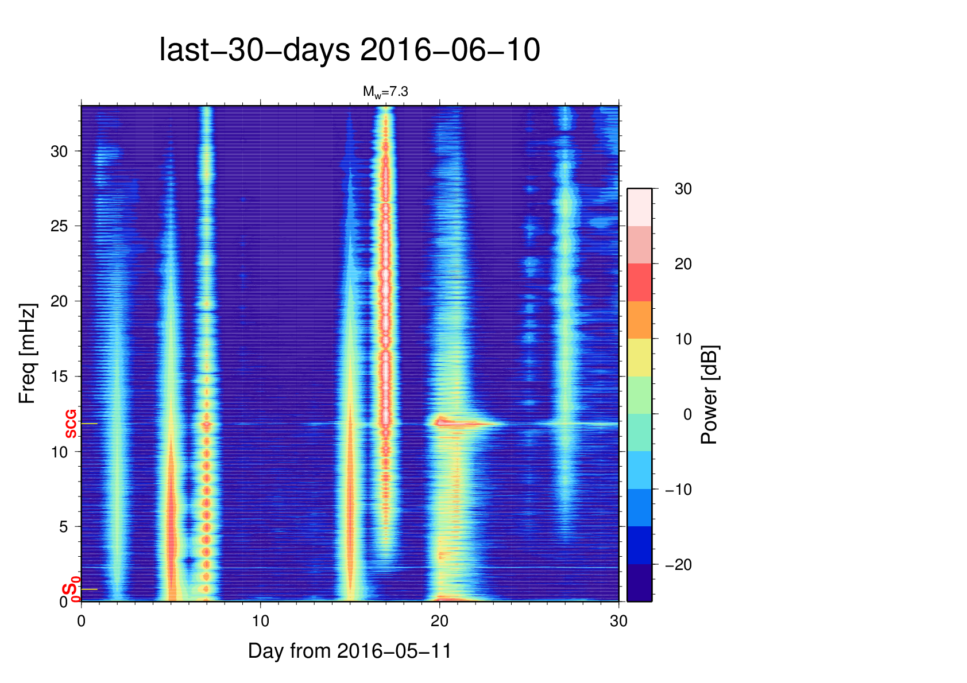Click the "Power [dB]" colorbar label
This screenshot has width=967, height=683.
pyautogui.click(x=709, y=394)
